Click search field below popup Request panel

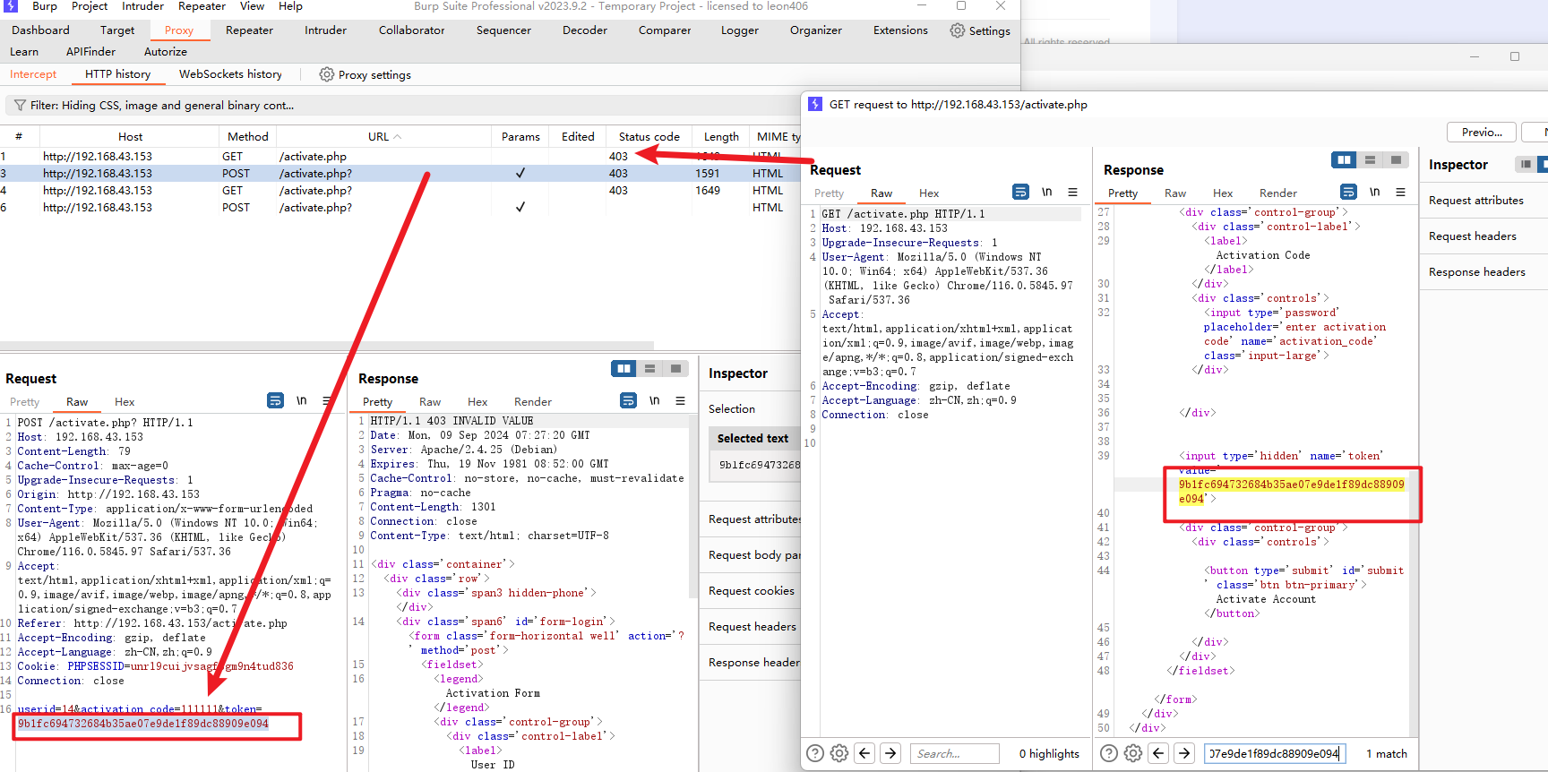(x=955, y=753)
